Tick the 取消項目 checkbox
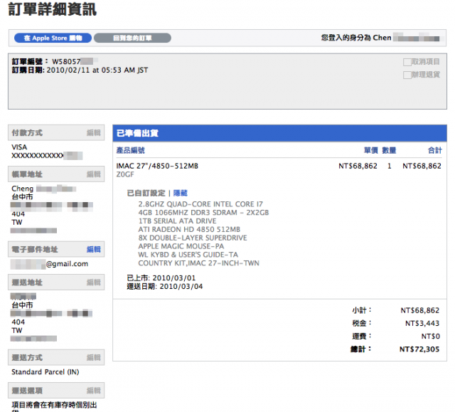 coord(407,62)
